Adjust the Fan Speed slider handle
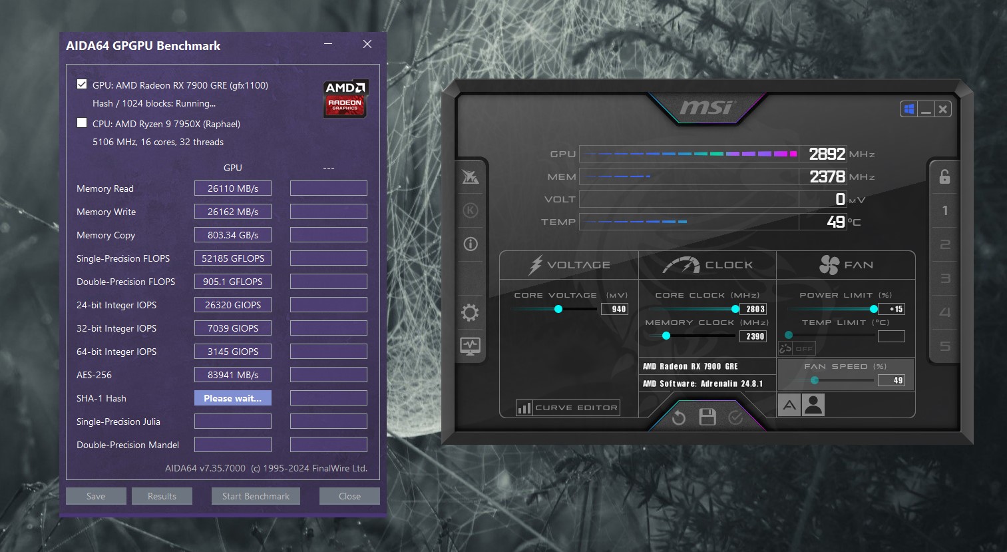The height and width of the screenshot is (552, 1007). tap(815, 380)
